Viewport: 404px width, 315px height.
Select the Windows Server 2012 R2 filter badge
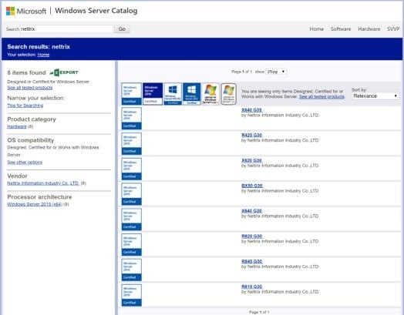coord(173,94)
